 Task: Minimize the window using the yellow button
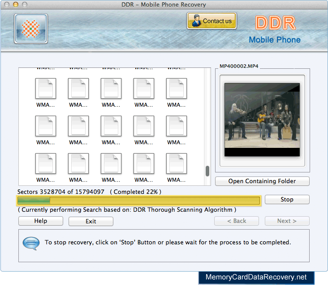[16, 4]
